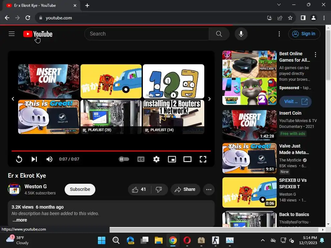The height and width of the screenshot is (248, 331).
Task: Open Chrome profile avatar icon
Action: [x=314, y=18]
